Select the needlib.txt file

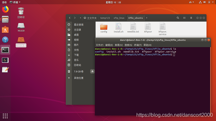tap(133, 28)
